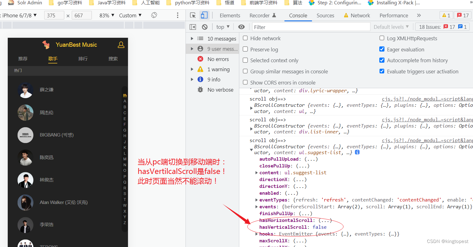Disable the Eager evaluation checkbox
Viewport: 473px width, 247px height.
coord(382,49)
